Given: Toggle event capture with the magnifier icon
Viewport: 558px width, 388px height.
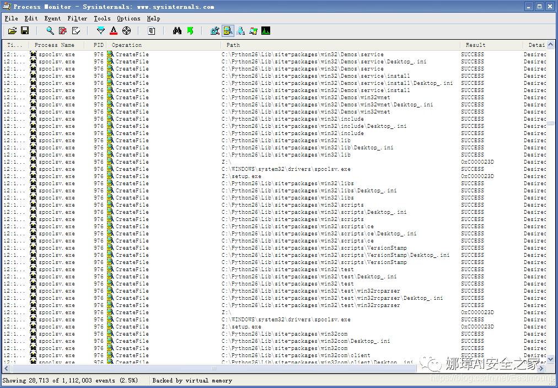Looking at the screenshot, I should (50, 31).
